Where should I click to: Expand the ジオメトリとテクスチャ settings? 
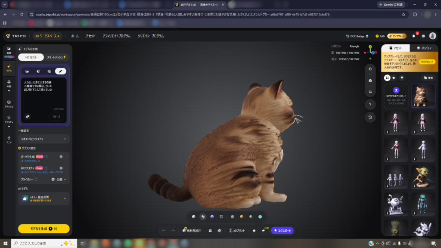(x=43, y=139)
